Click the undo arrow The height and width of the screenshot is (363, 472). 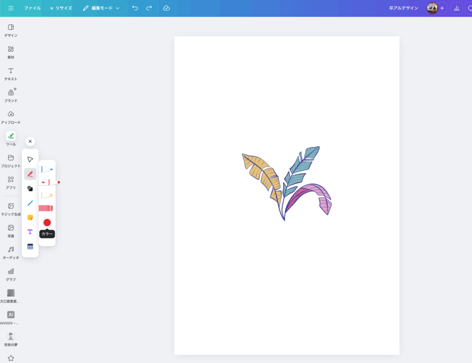(x=135, y=8)
